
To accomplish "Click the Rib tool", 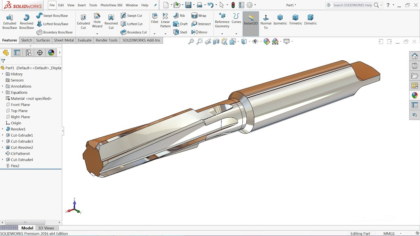I will pos(179,16).
